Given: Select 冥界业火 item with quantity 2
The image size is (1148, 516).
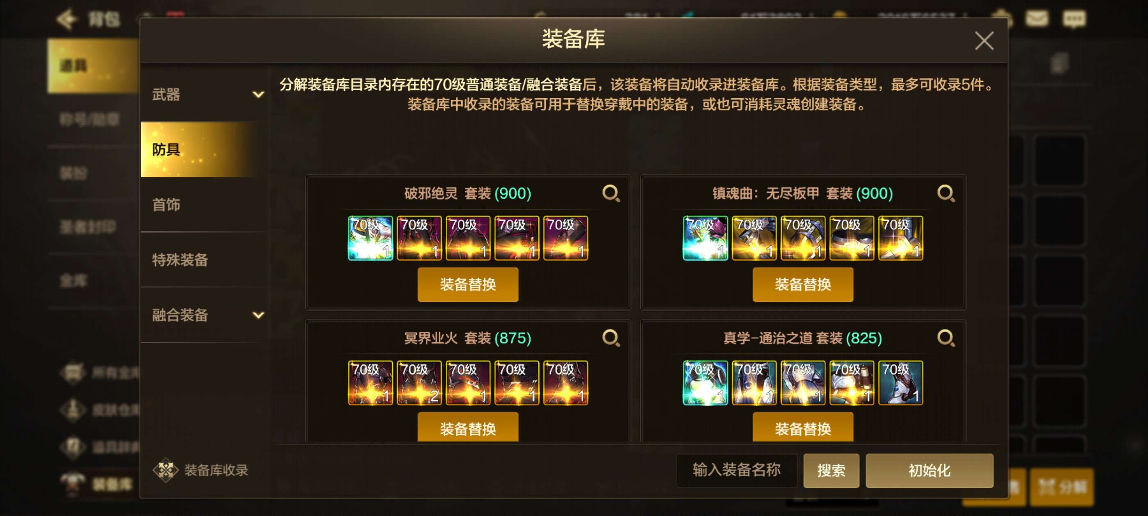Looking at the screenshot, I should click(x=419, y=383).
